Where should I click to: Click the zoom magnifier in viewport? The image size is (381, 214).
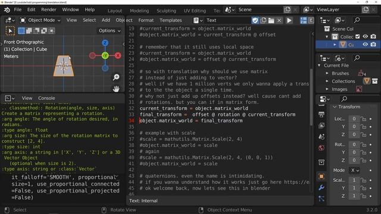coord(116,77)
